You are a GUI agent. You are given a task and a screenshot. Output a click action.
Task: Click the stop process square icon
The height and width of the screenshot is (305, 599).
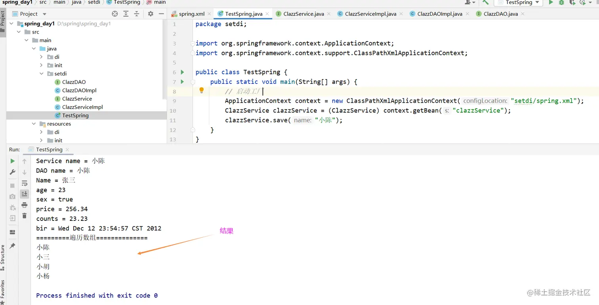pos(13,185)
